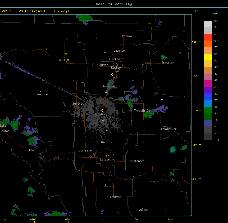Click the white plus marker north of Drumheller
This screenshot has width=228, height=223.
coord(162,99)
